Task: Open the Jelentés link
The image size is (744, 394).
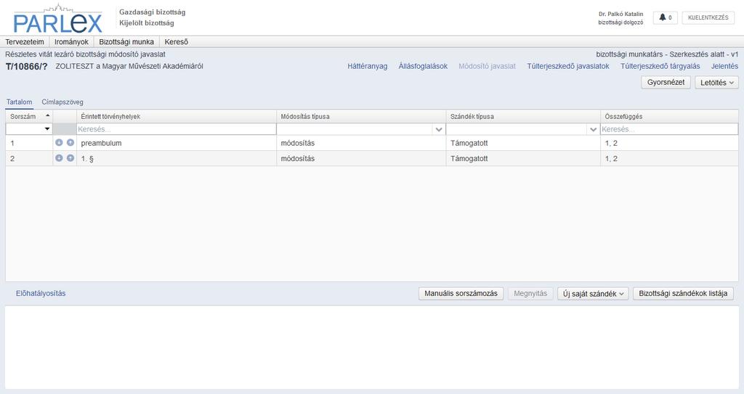Action: pyautogui.click(x=724, y=66)
